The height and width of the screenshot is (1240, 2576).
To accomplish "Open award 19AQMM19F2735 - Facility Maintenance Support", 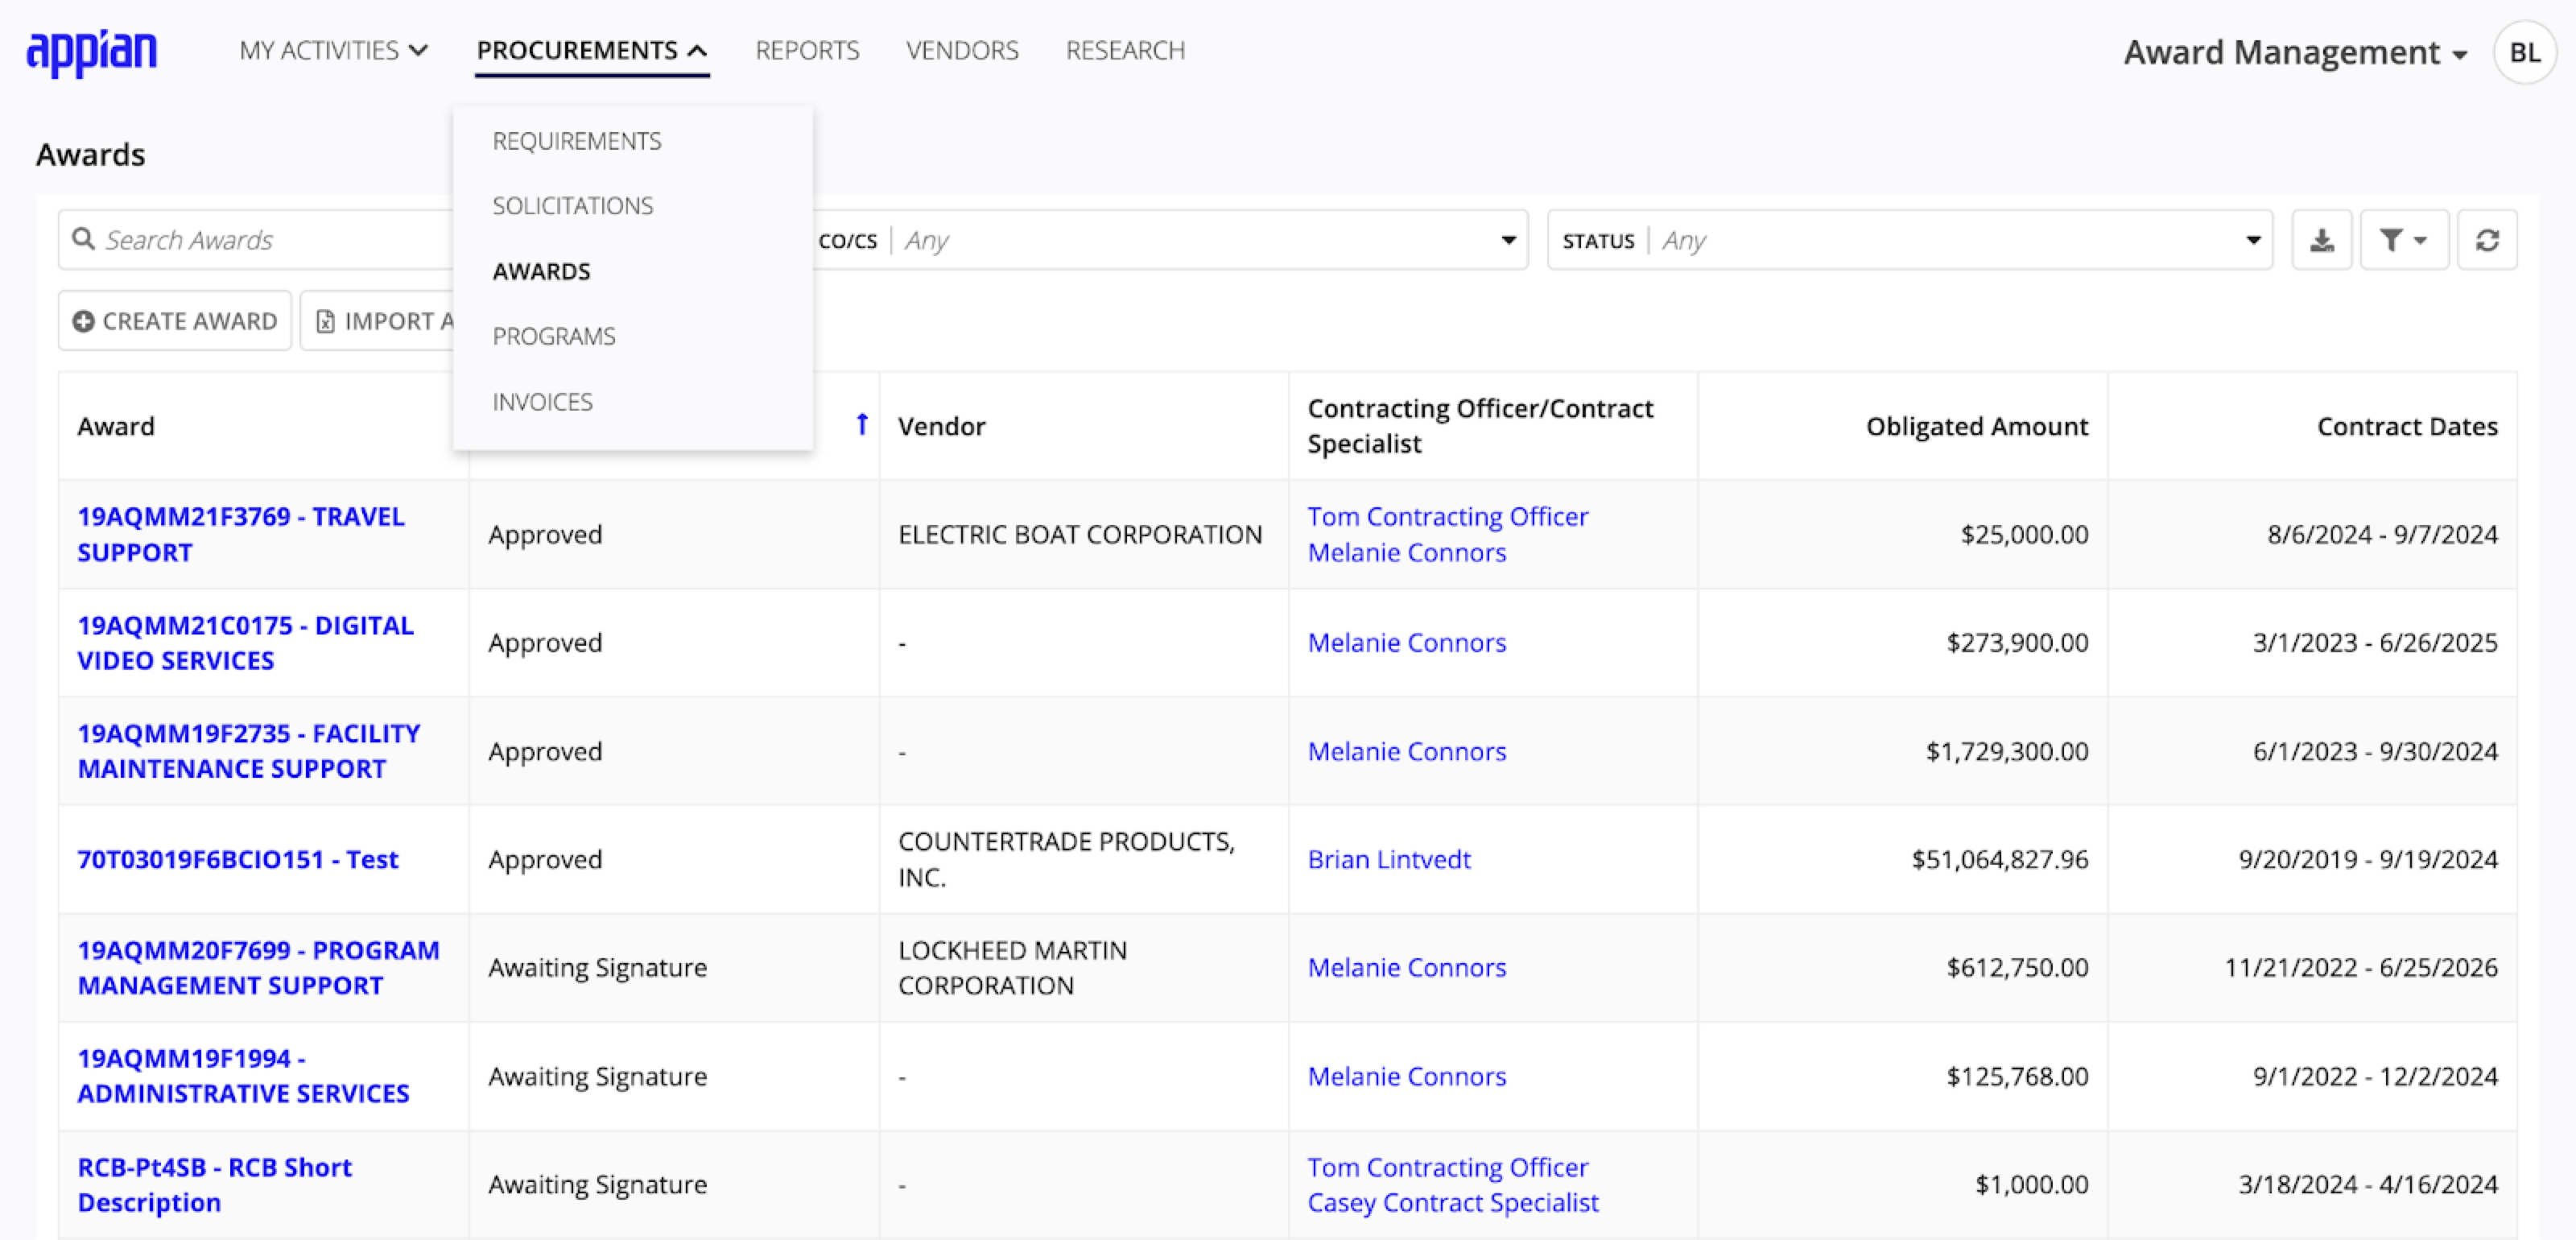I will (x=249, y=751).
